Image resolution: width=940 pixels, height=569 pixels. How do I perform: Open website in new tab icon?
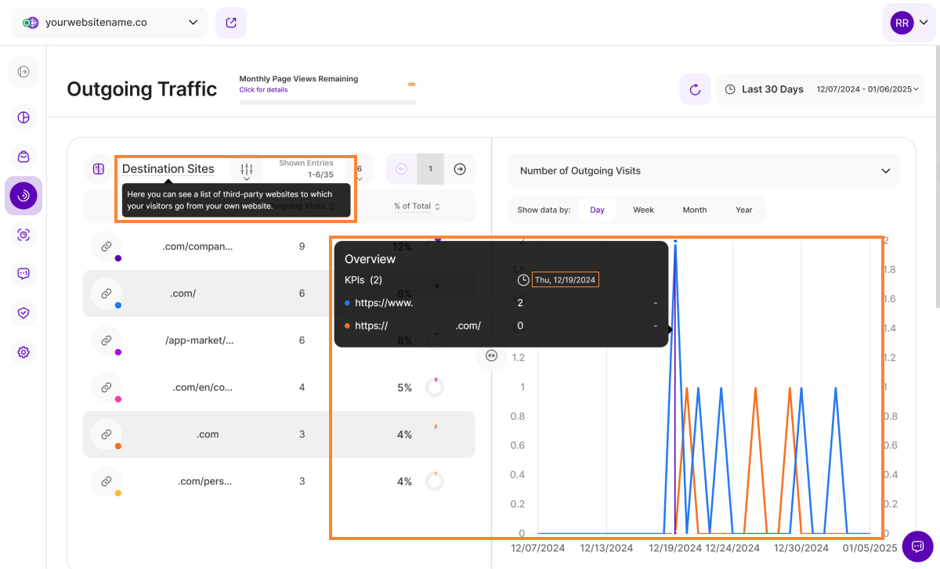pos(231,23)
